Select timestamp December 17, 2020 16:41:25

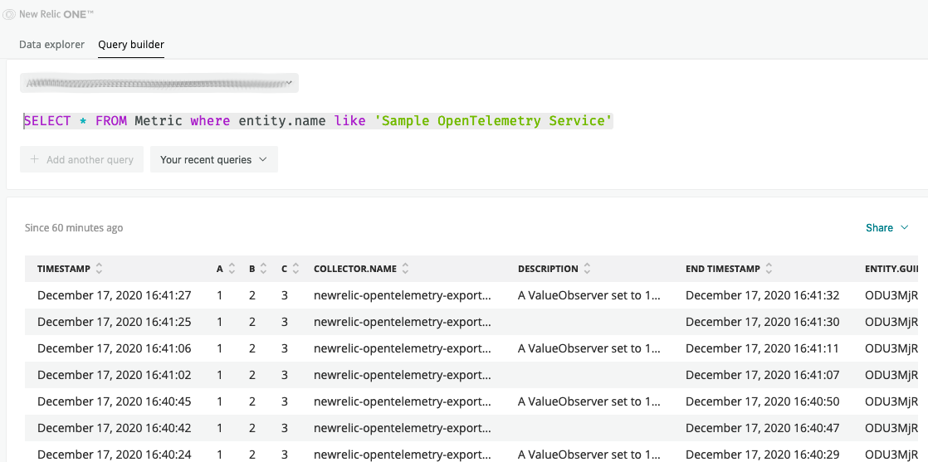(x=115, y=322)
